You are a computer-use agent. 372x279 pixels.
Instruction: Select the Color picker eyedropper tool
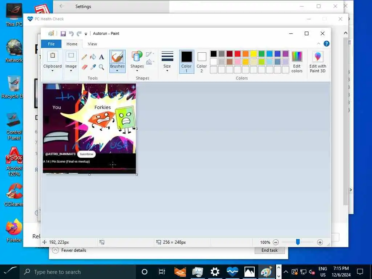point(93,67)
